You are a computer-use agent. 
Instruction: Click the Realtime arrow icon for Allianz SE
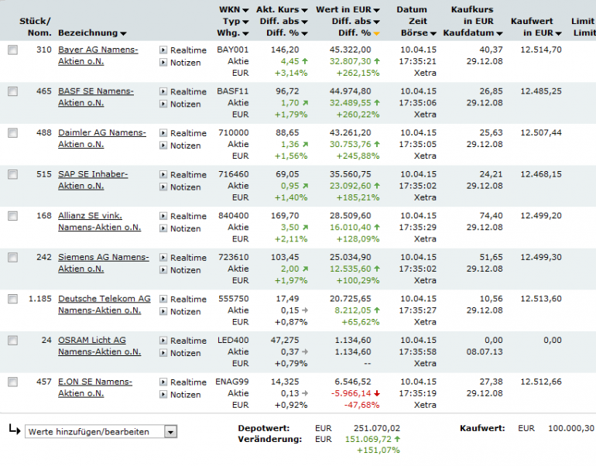(x=163, y=216)
